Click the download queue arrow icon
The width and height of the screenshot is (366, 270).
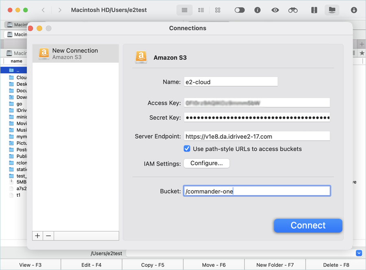[x=354, y=10]
